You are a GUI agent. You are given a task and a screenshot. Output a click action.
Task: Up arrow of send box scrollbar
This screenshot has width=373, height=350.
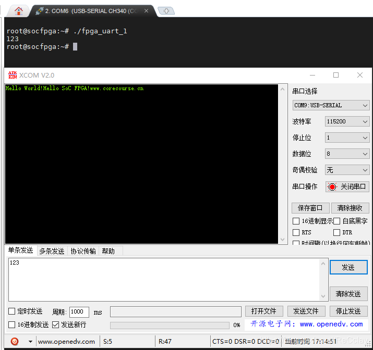click(x=323, y=264)
